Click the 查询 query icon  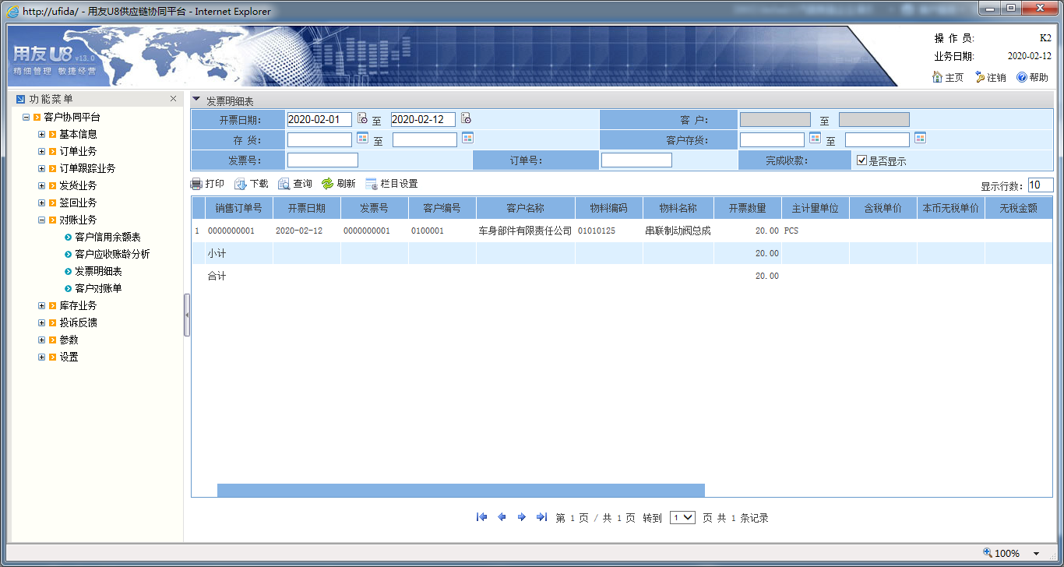(x=284, y=184)
